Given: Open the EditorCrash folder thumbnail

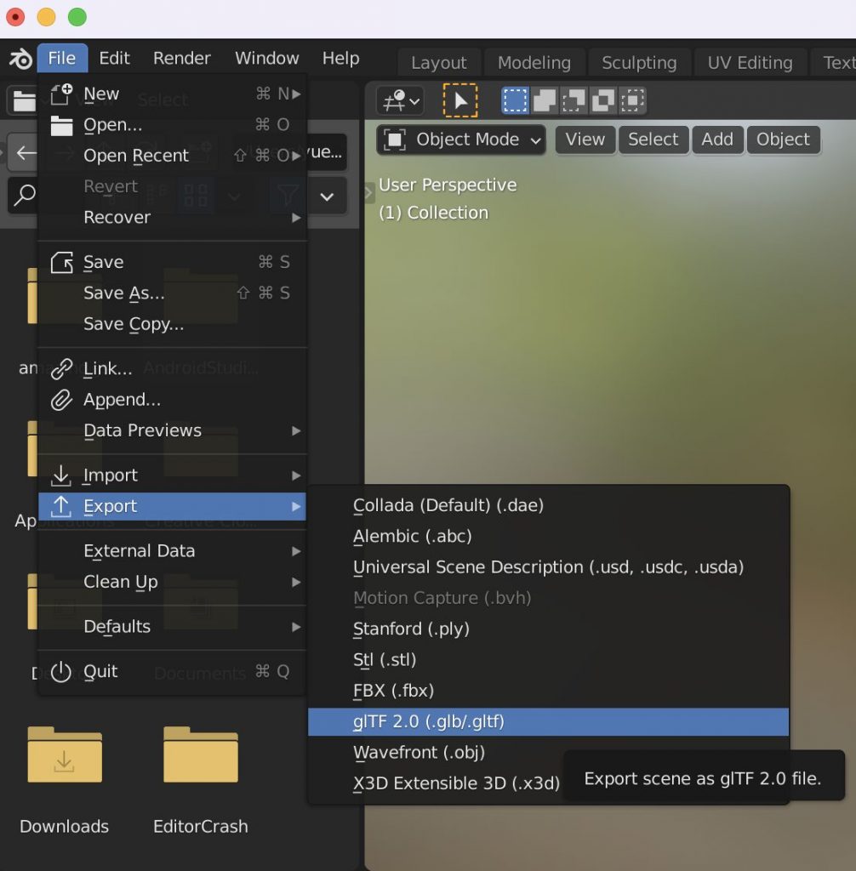Looking at the screenshot, I should (x=201, y=754).
